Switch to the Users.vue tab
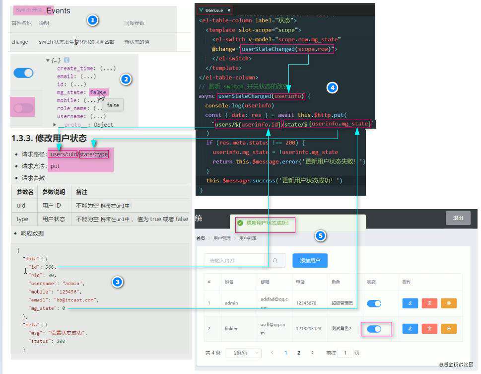This screenshot has width=481, height=374. [x=214, y=10]
